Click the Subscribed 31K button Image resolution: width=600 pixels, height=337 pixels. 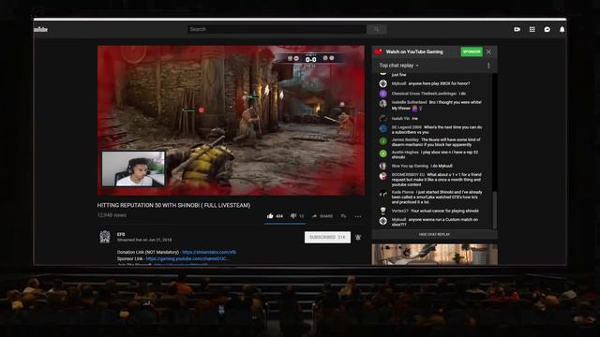click(x=327, y=237)
